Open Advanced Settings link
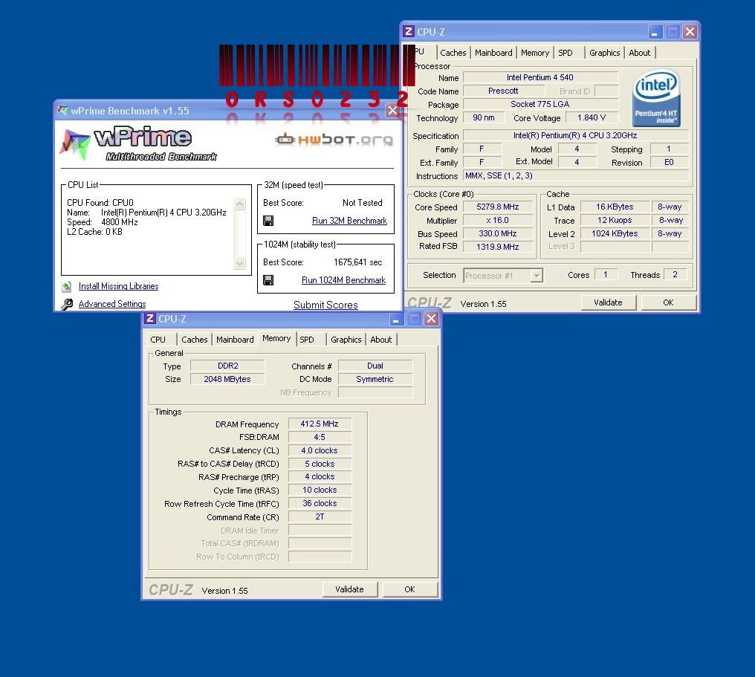The width and height of the screenshot is (755, 677). 112,304
